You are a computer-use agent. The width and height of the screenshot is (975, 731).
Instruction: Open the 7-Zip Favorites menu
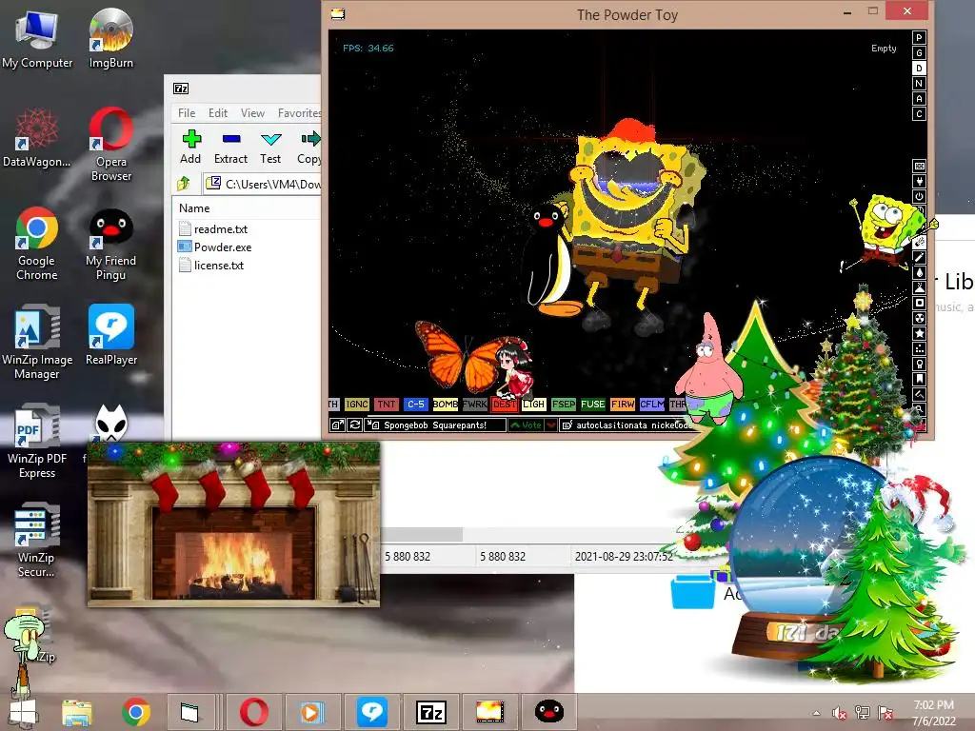click(299, 113)
